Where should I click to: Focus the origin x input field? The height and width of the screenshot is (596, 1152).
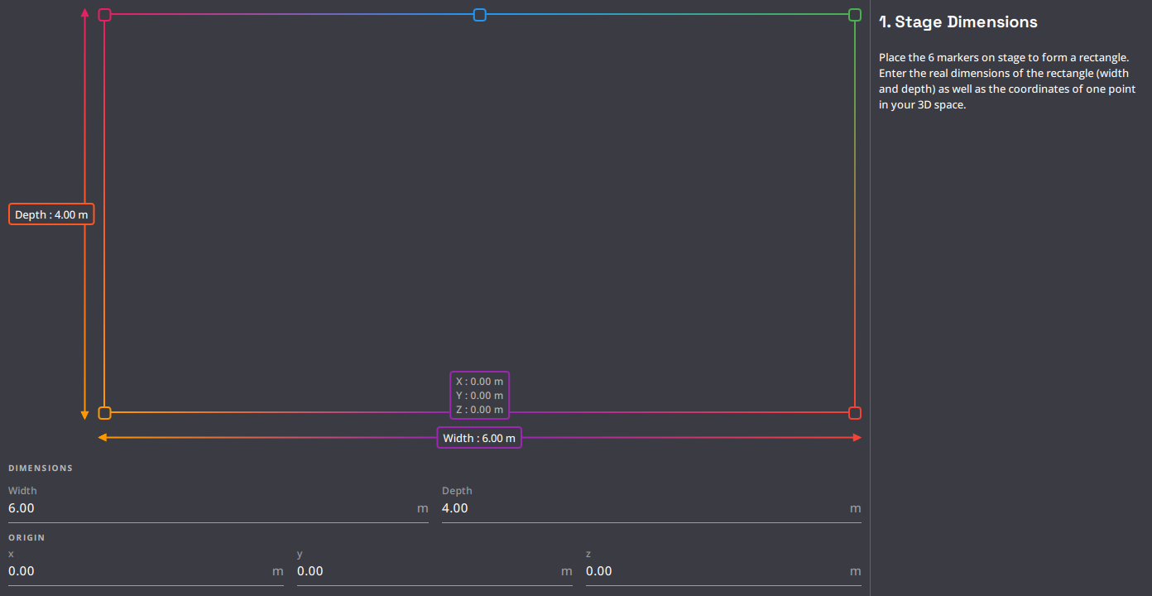pos(146,571)
